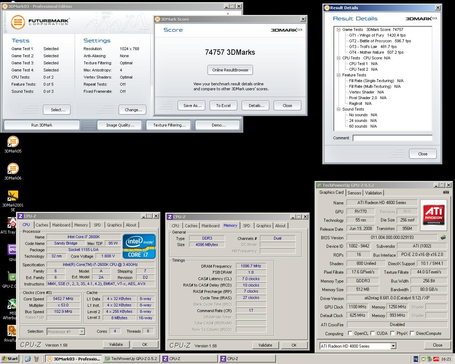Click the Comment input field
The width and height of the screenshot is (455, 364).
click(x=392, y=138)
